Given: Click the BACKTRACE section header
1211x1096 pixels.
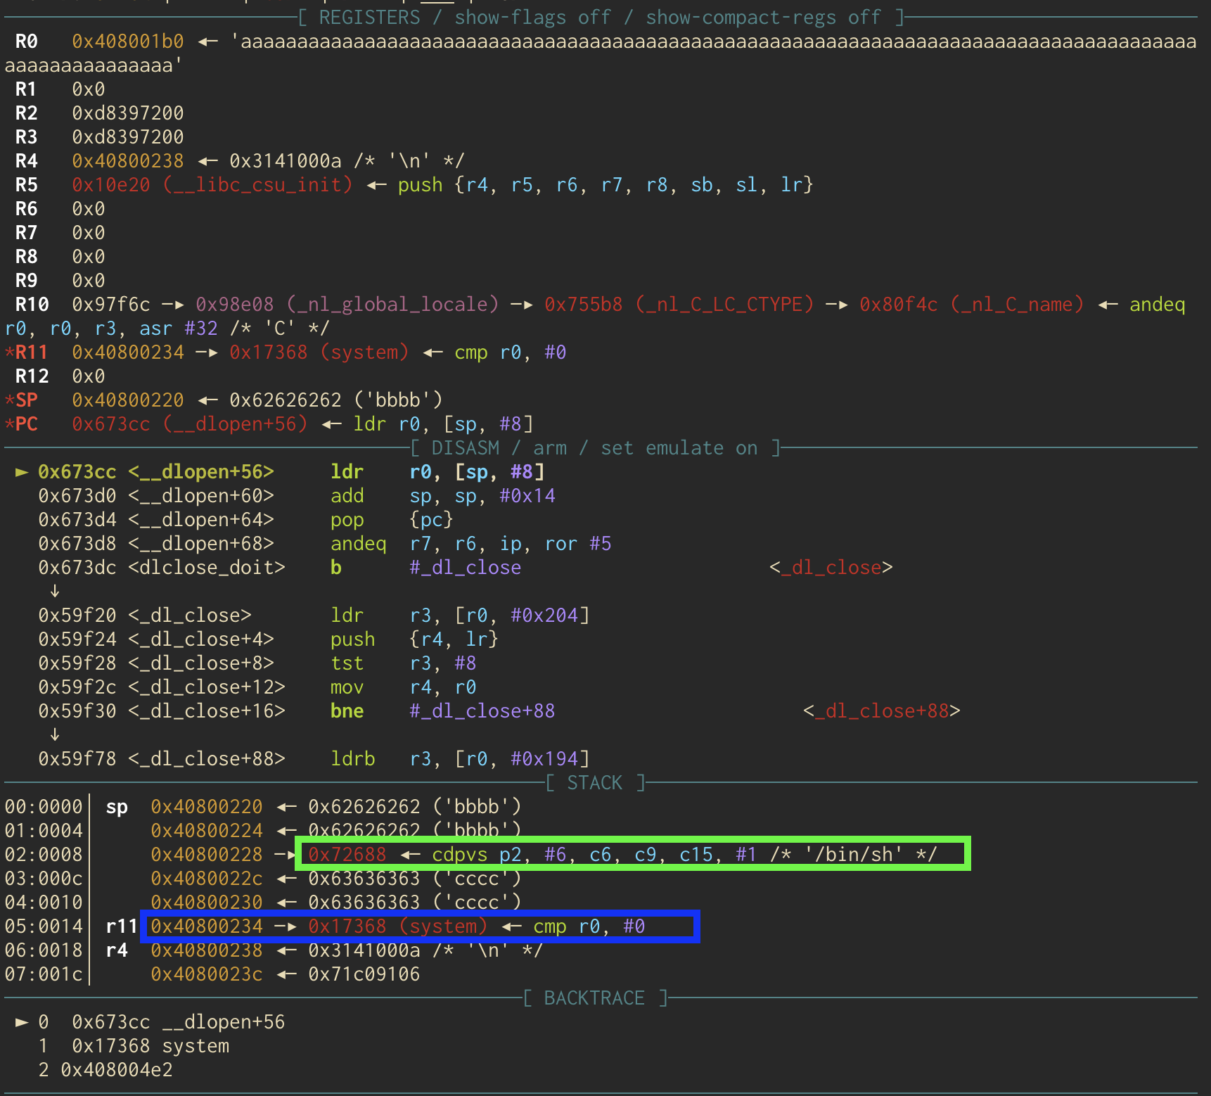Looking at the screenshot, I should 595,998.
